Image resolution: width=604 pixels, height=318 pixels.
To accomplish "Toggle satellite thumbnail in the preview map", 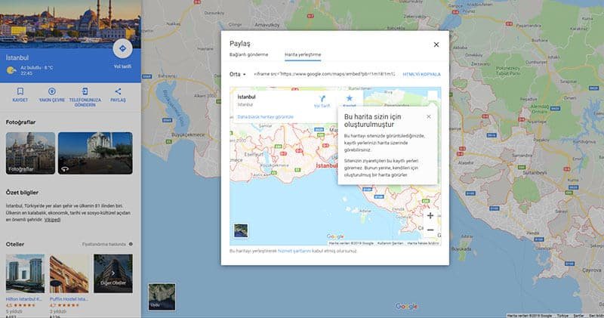I will (x=241, y=231).
